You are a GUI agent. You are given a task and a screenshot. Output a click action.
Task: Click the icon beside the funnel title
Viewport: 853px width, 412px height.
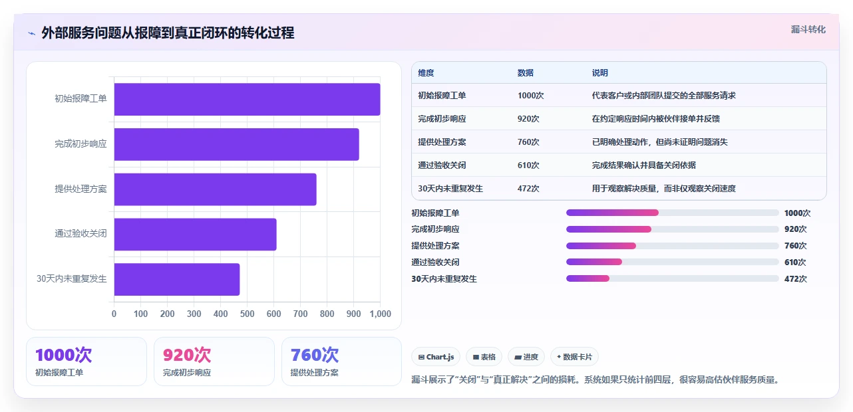pos(31,33)
